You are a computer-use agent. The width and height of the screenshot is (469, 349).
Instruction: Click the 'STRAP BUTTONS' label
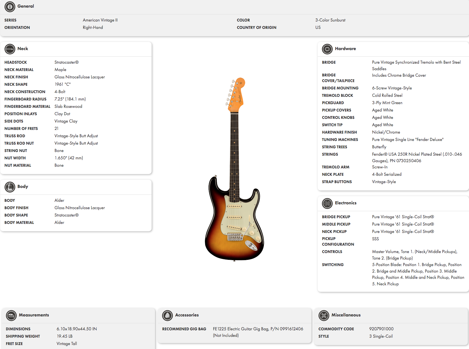coord(337,182)
